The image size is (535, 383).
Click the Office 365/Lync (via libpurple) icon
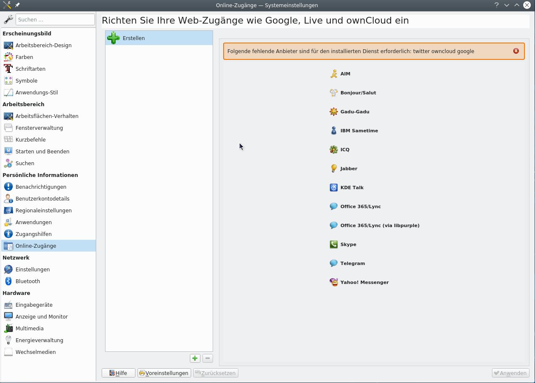pos(334,225)
